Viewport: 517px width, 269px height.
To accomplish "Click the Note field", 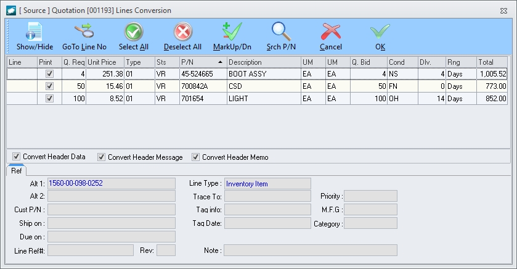I will pyautogui.click(x=311, y=250).
